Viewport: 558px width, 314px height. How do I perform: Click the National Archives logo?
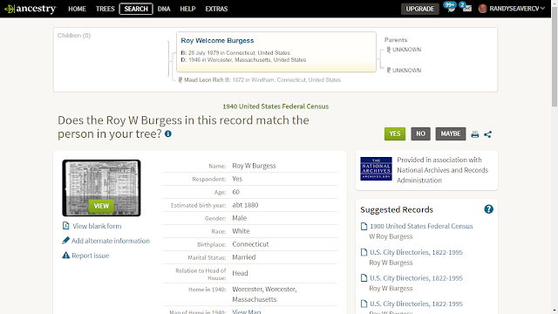(376, 168)
